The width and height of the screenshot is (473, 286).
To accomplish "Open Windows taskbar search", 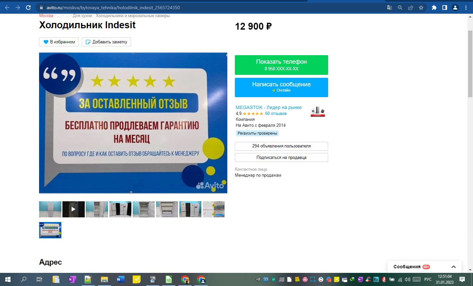I will click(24, 279).
